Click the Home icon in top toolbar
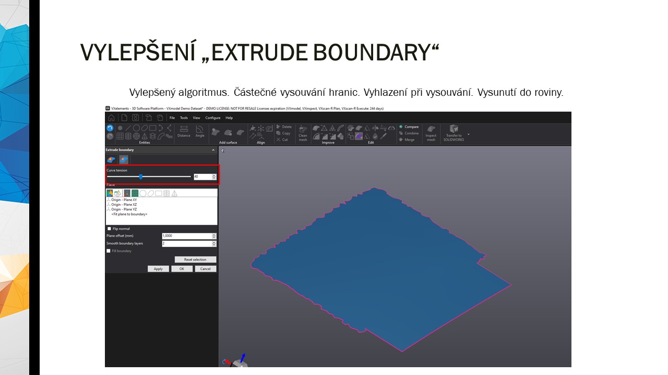 coord(111,118)
